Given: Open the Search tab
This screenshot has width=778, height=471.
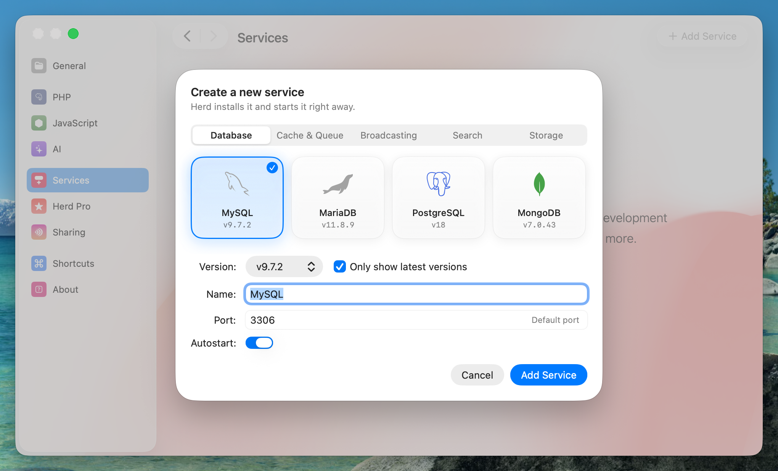Looking at the screenshot, I should pos(468,135).
